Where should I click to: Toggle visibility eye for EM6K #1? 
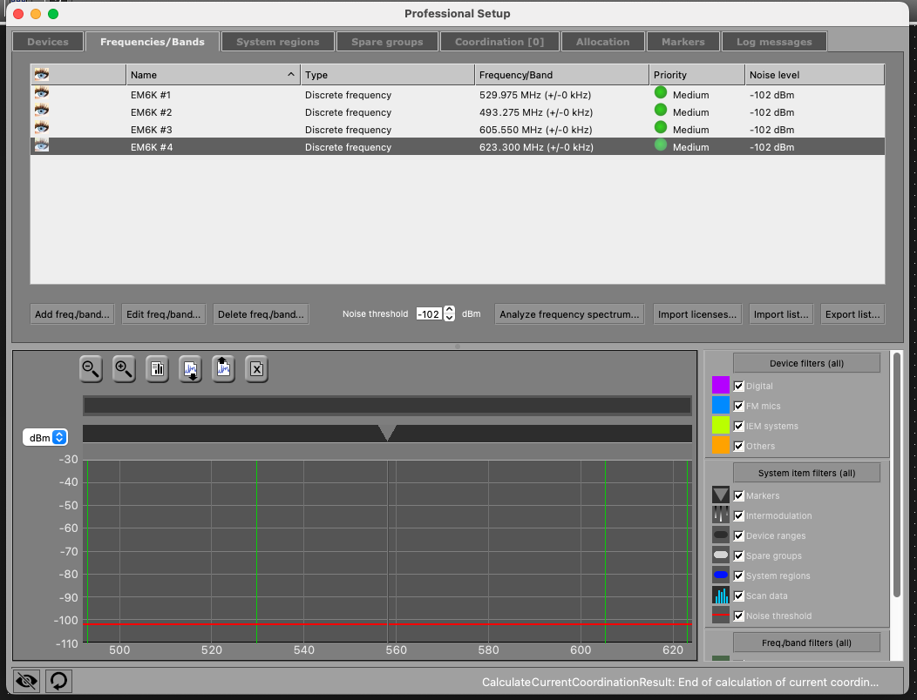pos(42,93)
